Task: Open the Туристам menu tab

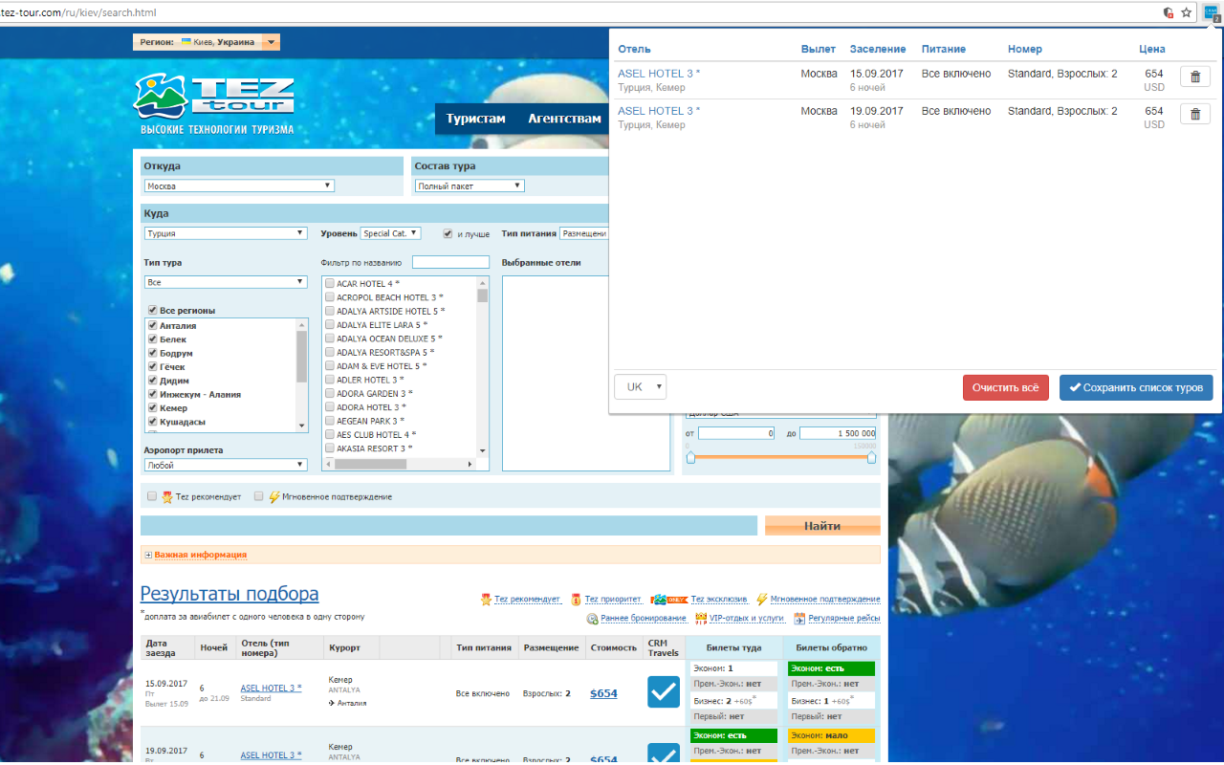Action: click(x=475, y=119)
